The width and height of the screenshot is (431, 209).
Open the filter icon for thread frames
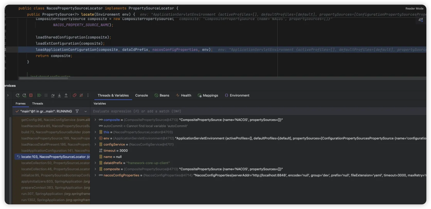77,111
